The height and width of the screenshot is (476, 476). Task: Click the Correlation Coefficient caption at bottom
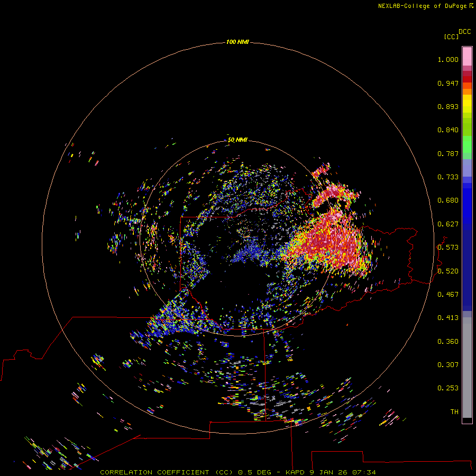237,472
